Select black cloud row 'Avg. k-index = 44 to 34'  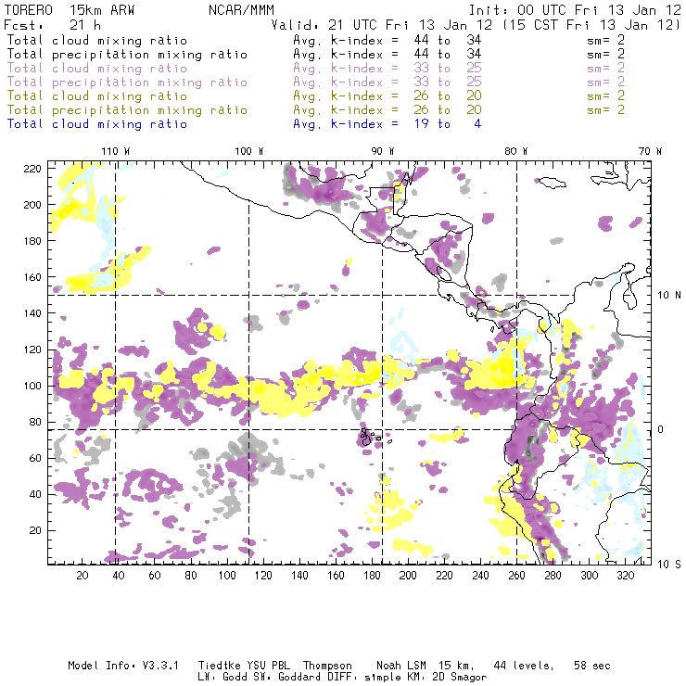[387, 40]
